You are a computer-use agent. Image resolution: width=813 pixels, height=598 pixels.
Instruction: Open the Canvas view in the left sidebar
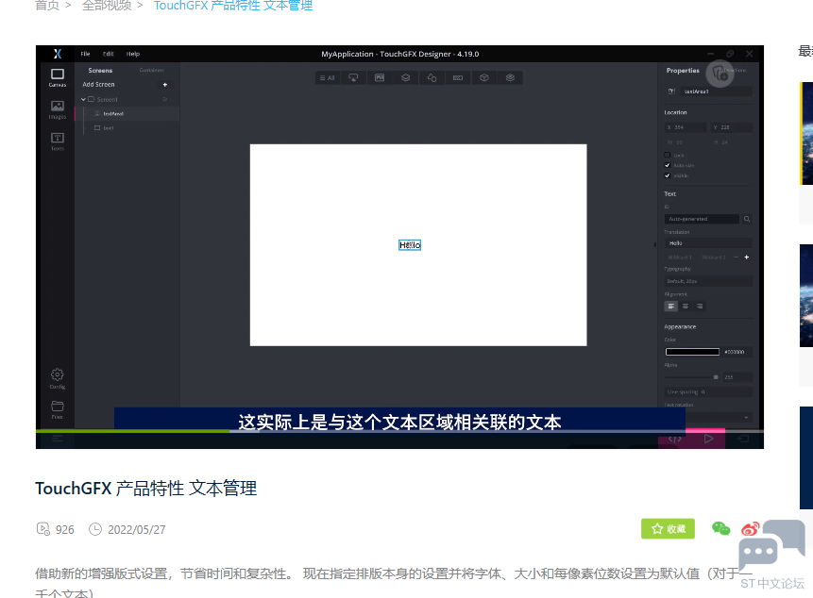point(57,77)
